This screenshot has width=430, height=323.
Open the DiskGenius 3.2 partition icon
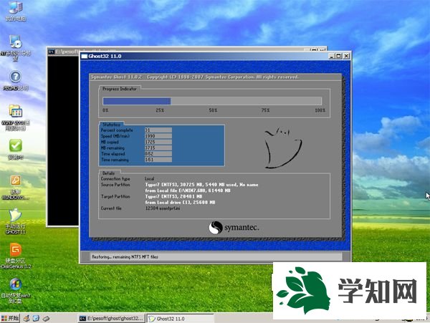coord(15,256)
